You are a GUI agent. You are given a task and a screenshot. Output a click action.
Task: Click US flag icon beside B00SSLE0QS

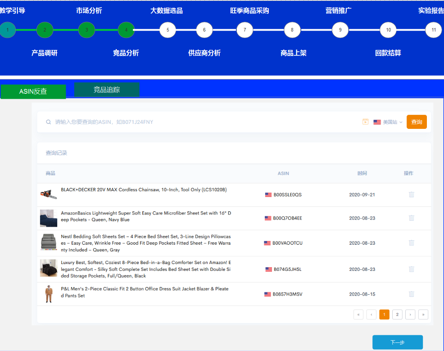click(x=268, y=195)
